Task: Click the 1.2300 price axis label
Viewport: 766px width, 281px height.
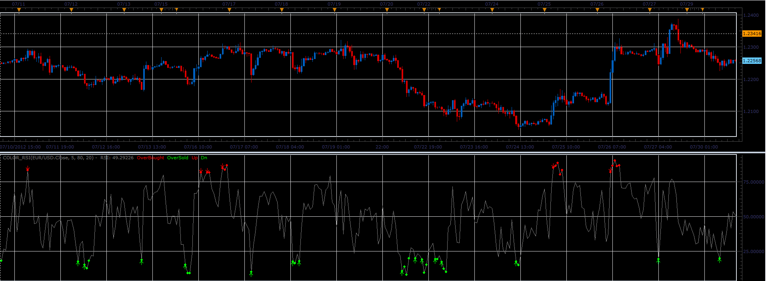Action: (751, 47)
